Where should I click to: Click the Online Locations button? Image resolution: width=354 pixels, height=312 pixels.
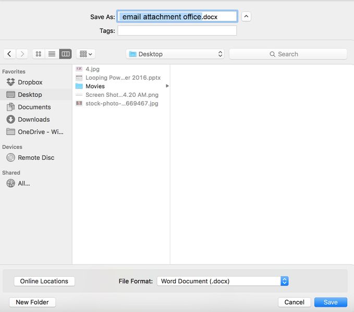(44, 281)
